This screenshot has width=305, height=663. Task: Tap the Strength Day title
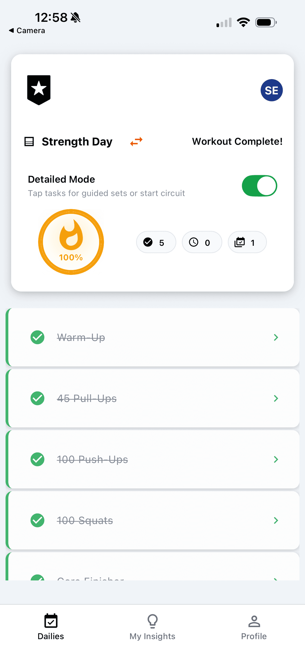(x=77, y=142)
